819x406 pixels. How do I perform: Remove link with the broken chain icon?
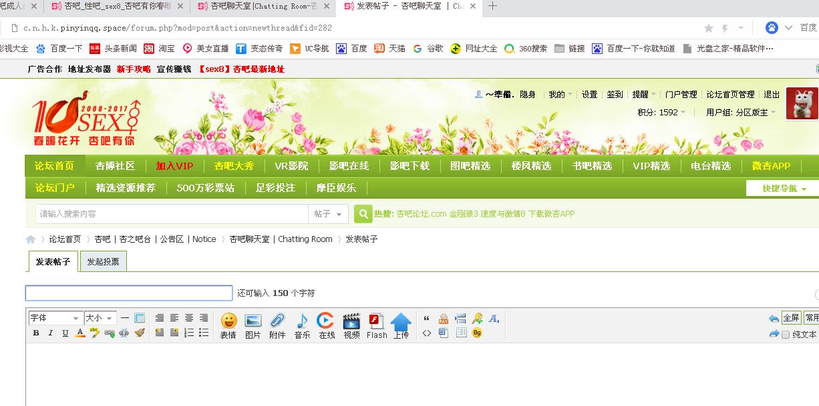[x=124, y=333]
